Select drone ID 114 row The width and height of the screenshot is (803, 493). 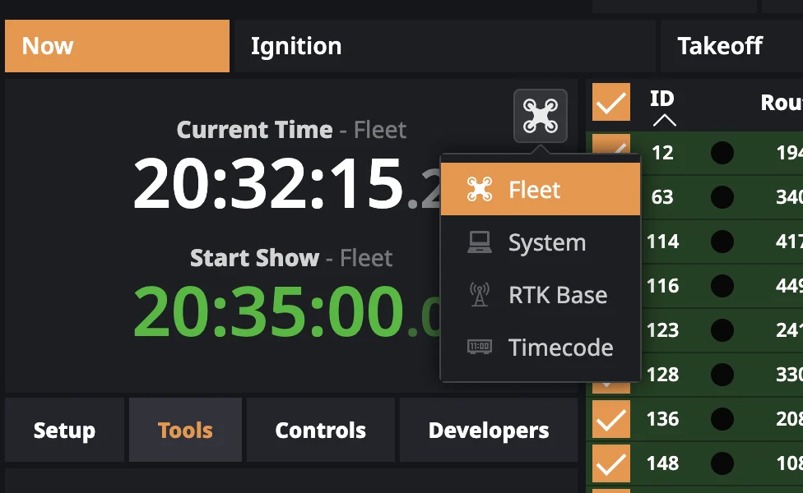pos(662,242)
